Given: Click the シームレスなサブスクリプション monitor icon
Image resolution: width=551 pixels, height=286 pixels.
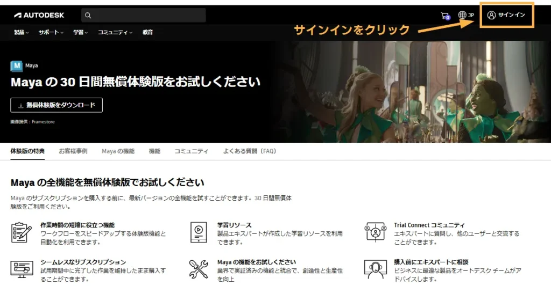Looking at the screenshot, I should (x=22, y=269).
